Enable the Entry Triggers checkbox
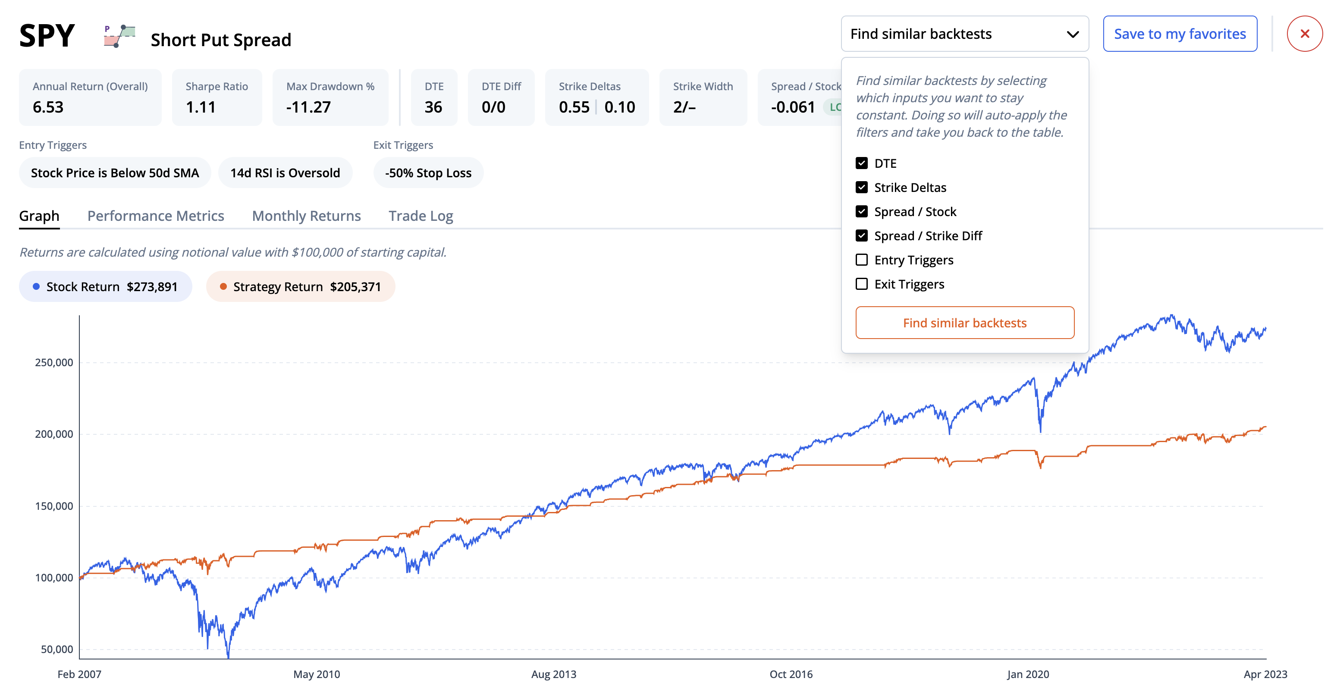This screenshot has height=697, width=1337. point(862,260)
